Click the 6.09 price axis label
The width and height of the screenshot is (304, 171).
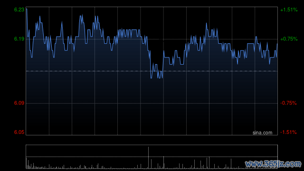point(19,103)
